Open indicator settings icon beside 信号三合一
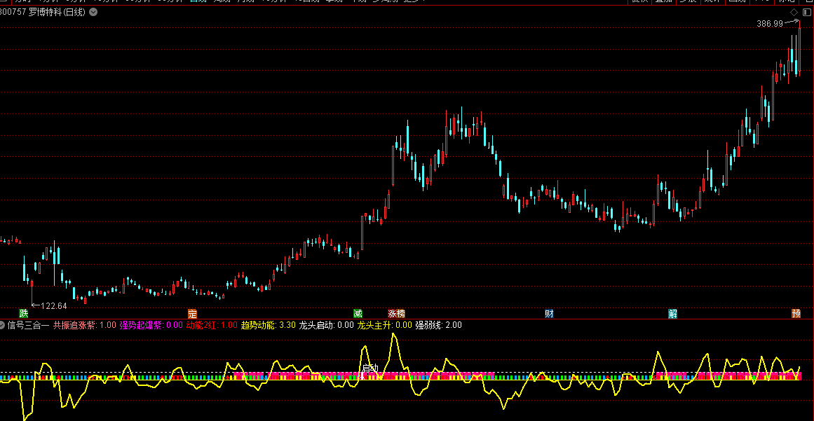The height and width of the screenshot is (421, 814). click(x=3, y=325)
